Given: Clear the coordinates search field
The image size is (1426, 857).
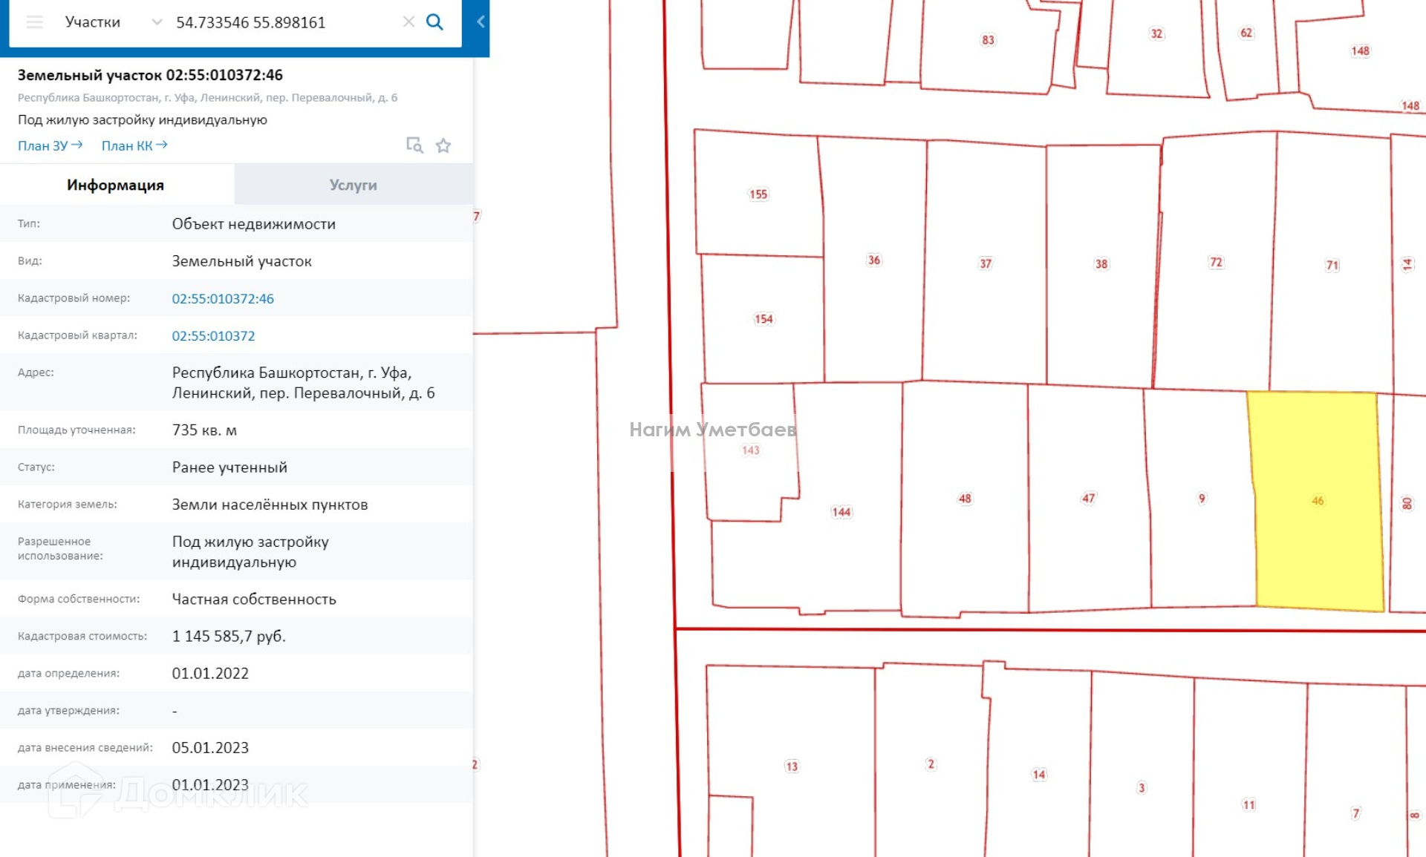Looking at the screenshot, I should pyautogui.click(x=408, y=22).
